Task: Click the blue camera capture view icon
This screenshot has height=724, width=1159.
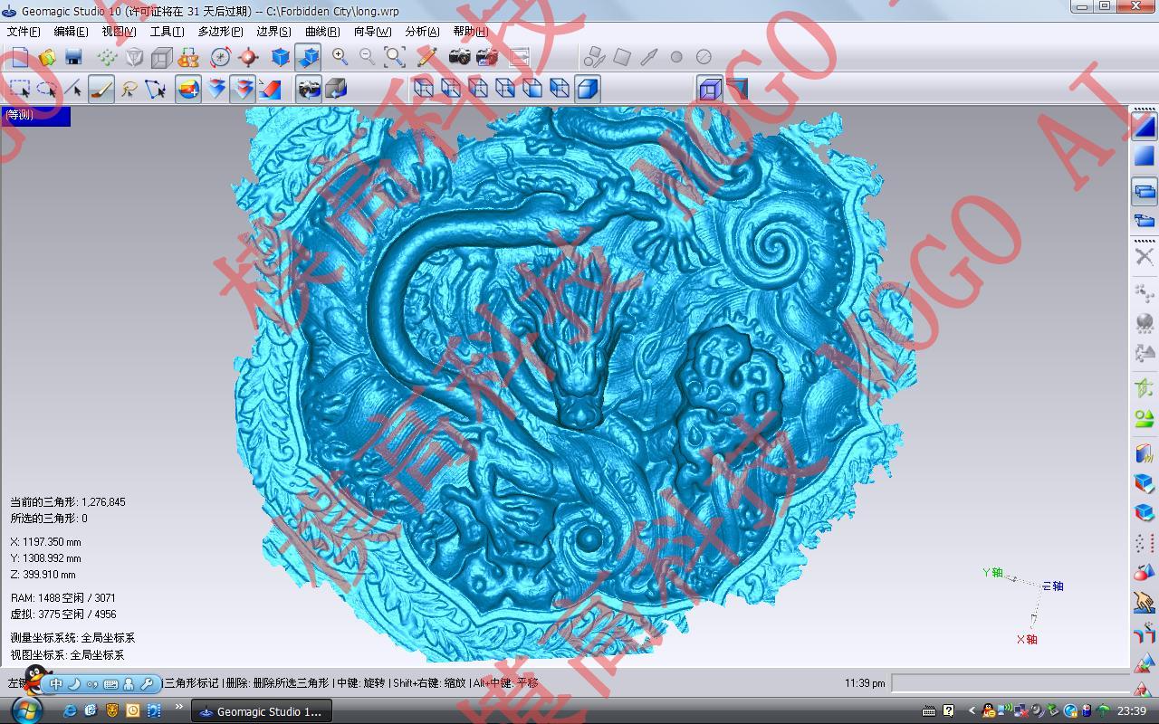Action: [x=310, y=89]
